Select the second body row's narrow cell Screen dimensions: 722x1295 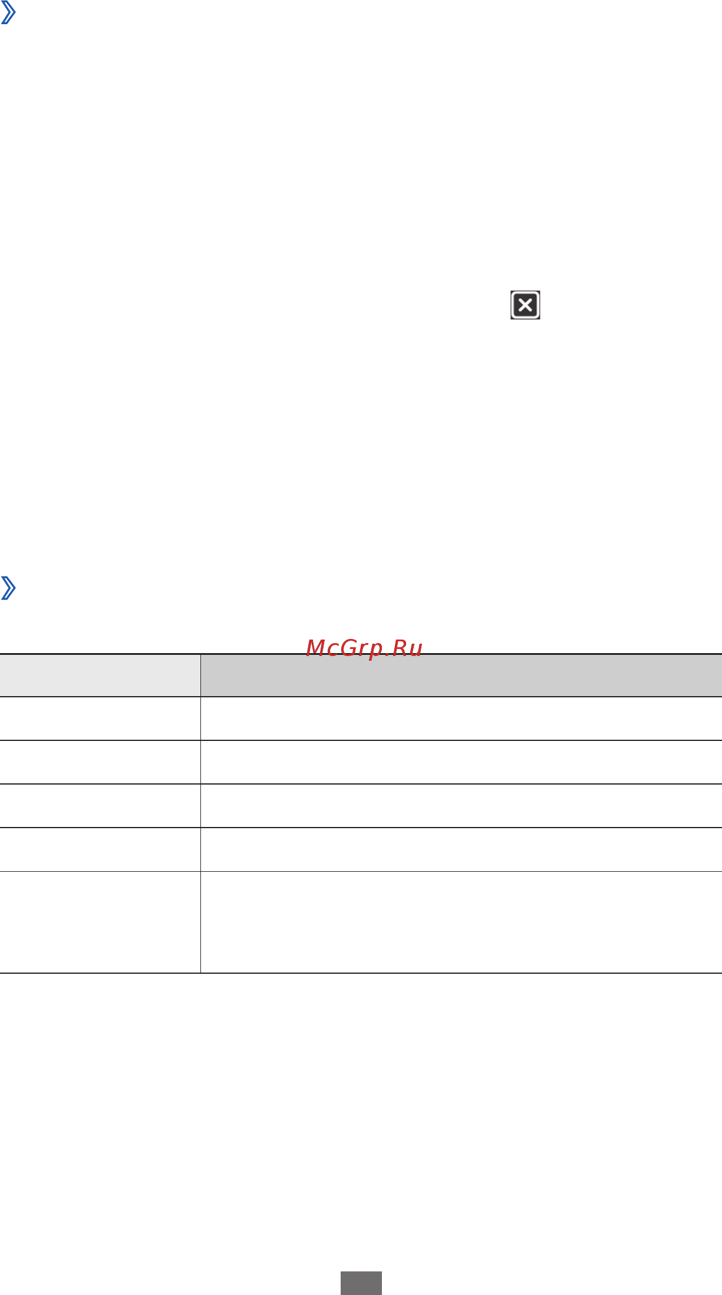[x=100, y=762]
